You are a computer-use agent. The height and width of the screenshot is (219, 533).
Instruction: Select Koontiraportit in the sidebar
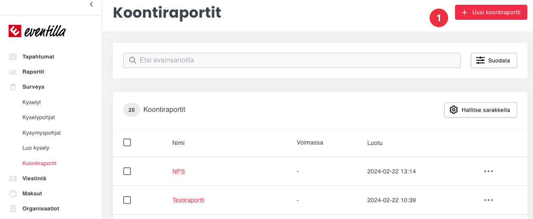pyautogui.click(x=39, y=163)
